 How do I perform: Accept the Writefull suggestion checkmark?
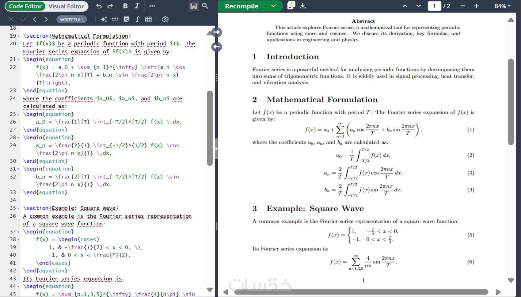click(23, 19)
